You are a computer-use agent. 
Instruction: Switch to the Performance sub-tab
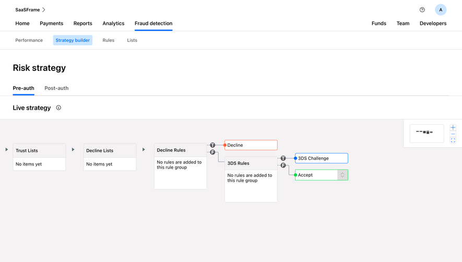29,40
